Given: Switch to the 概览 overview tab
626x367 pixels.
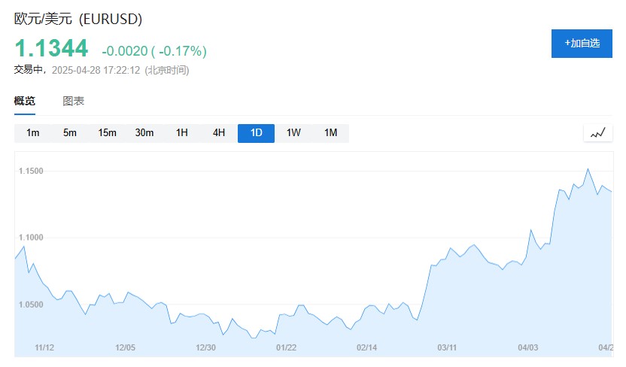Looking at the screenshot, I should pyautogui.click(x=24, y=101).
